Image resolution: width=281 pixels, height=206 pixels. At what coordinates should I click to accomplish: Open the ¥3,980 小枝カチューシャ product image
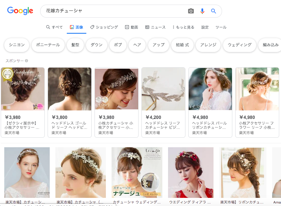coord(117,89)
